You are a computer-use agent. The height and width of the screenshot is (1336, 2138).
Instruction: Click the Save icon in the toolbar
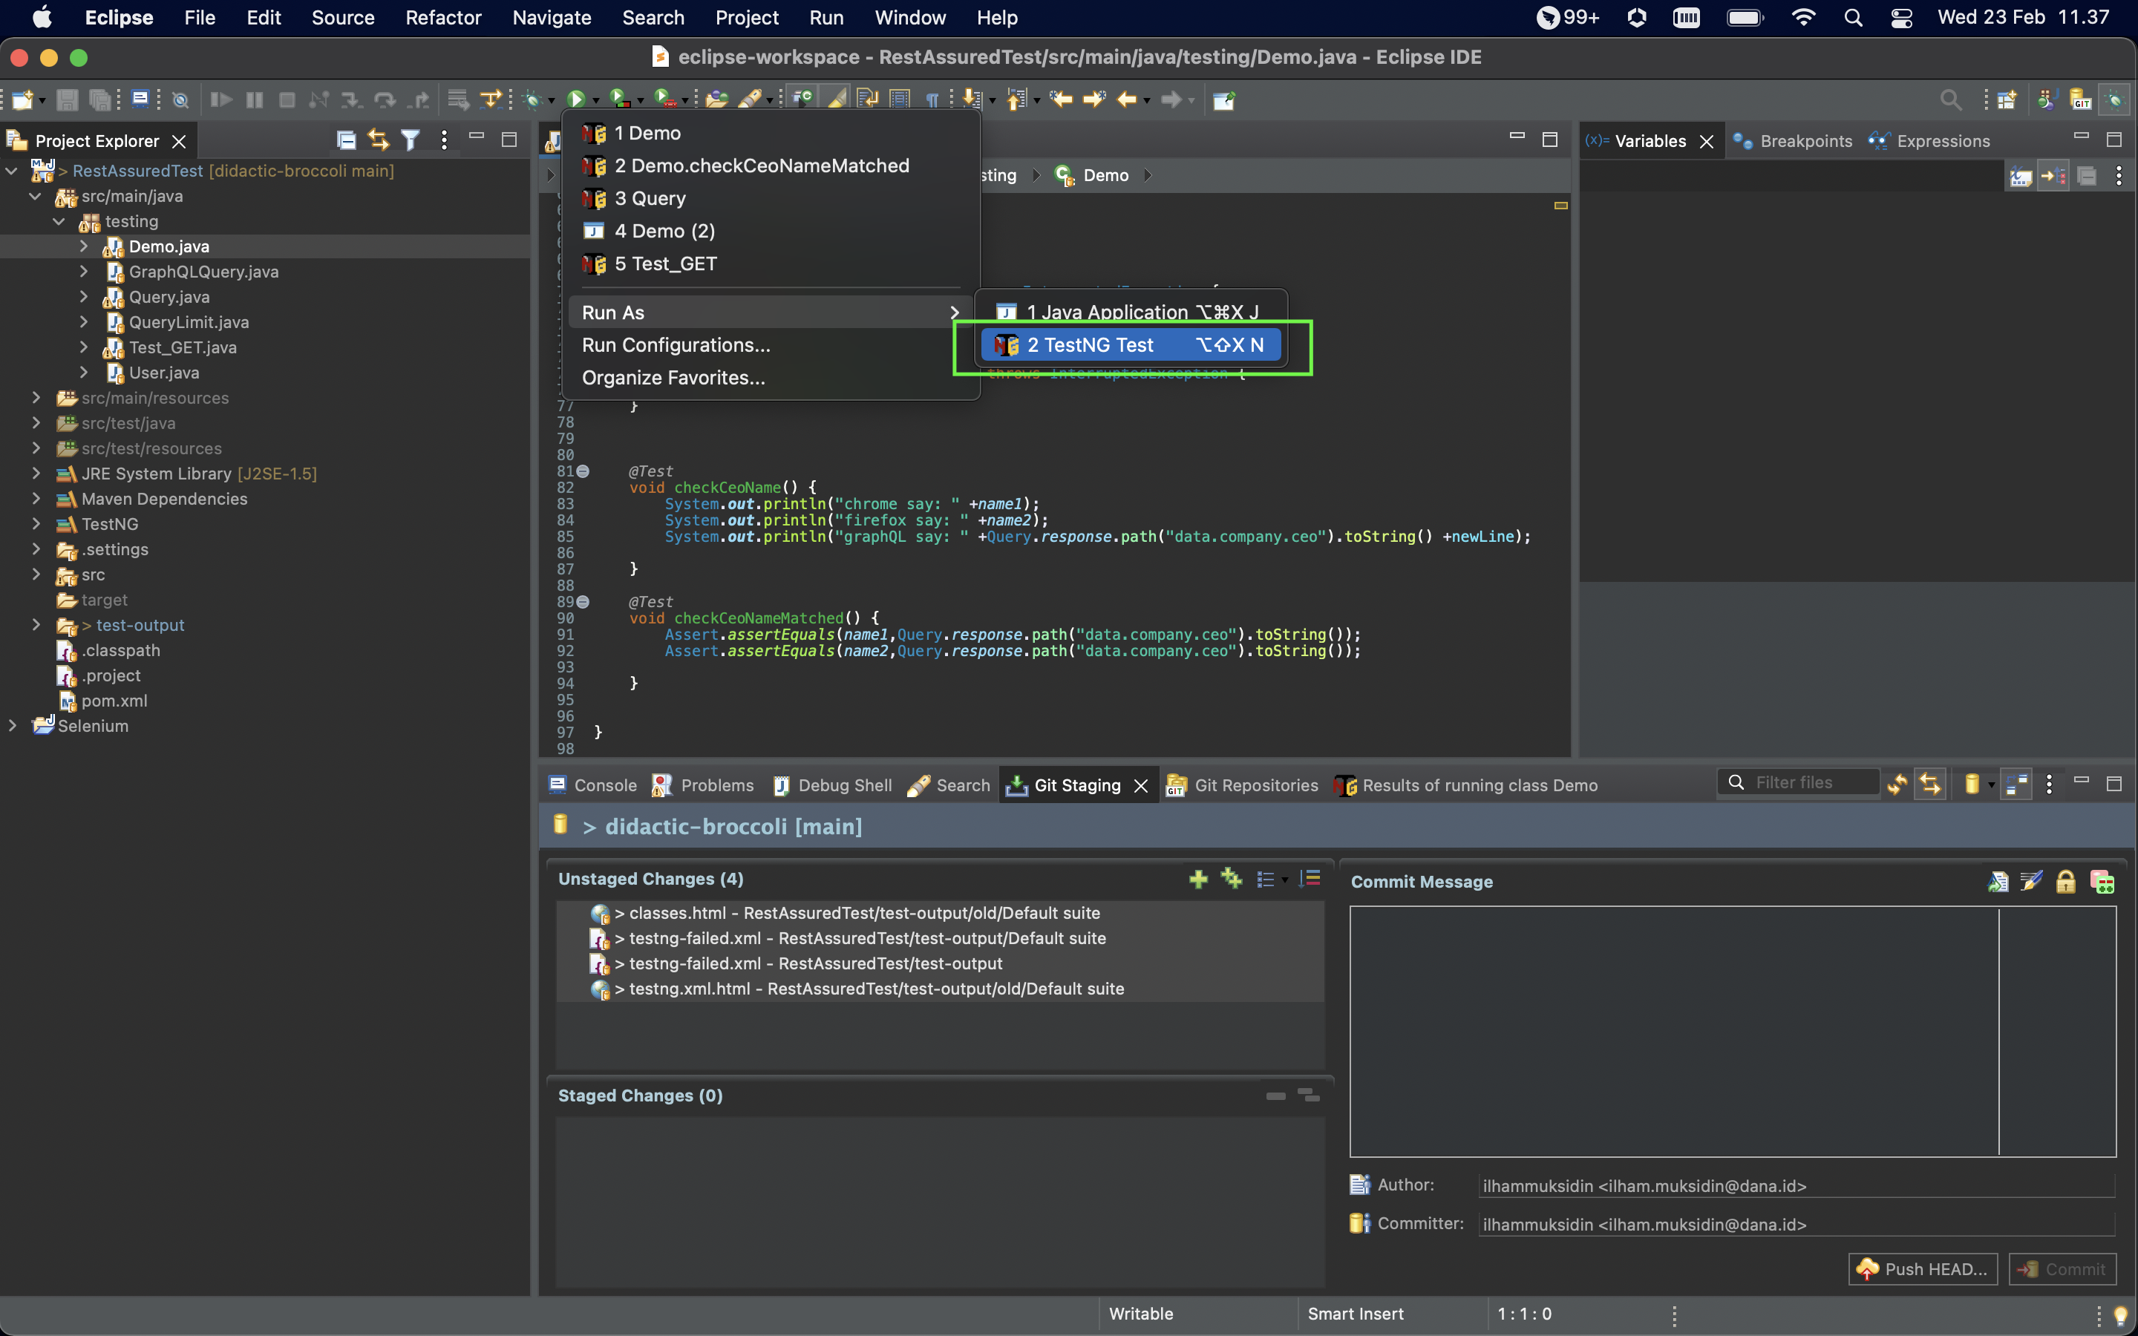(x=67, y=99)
